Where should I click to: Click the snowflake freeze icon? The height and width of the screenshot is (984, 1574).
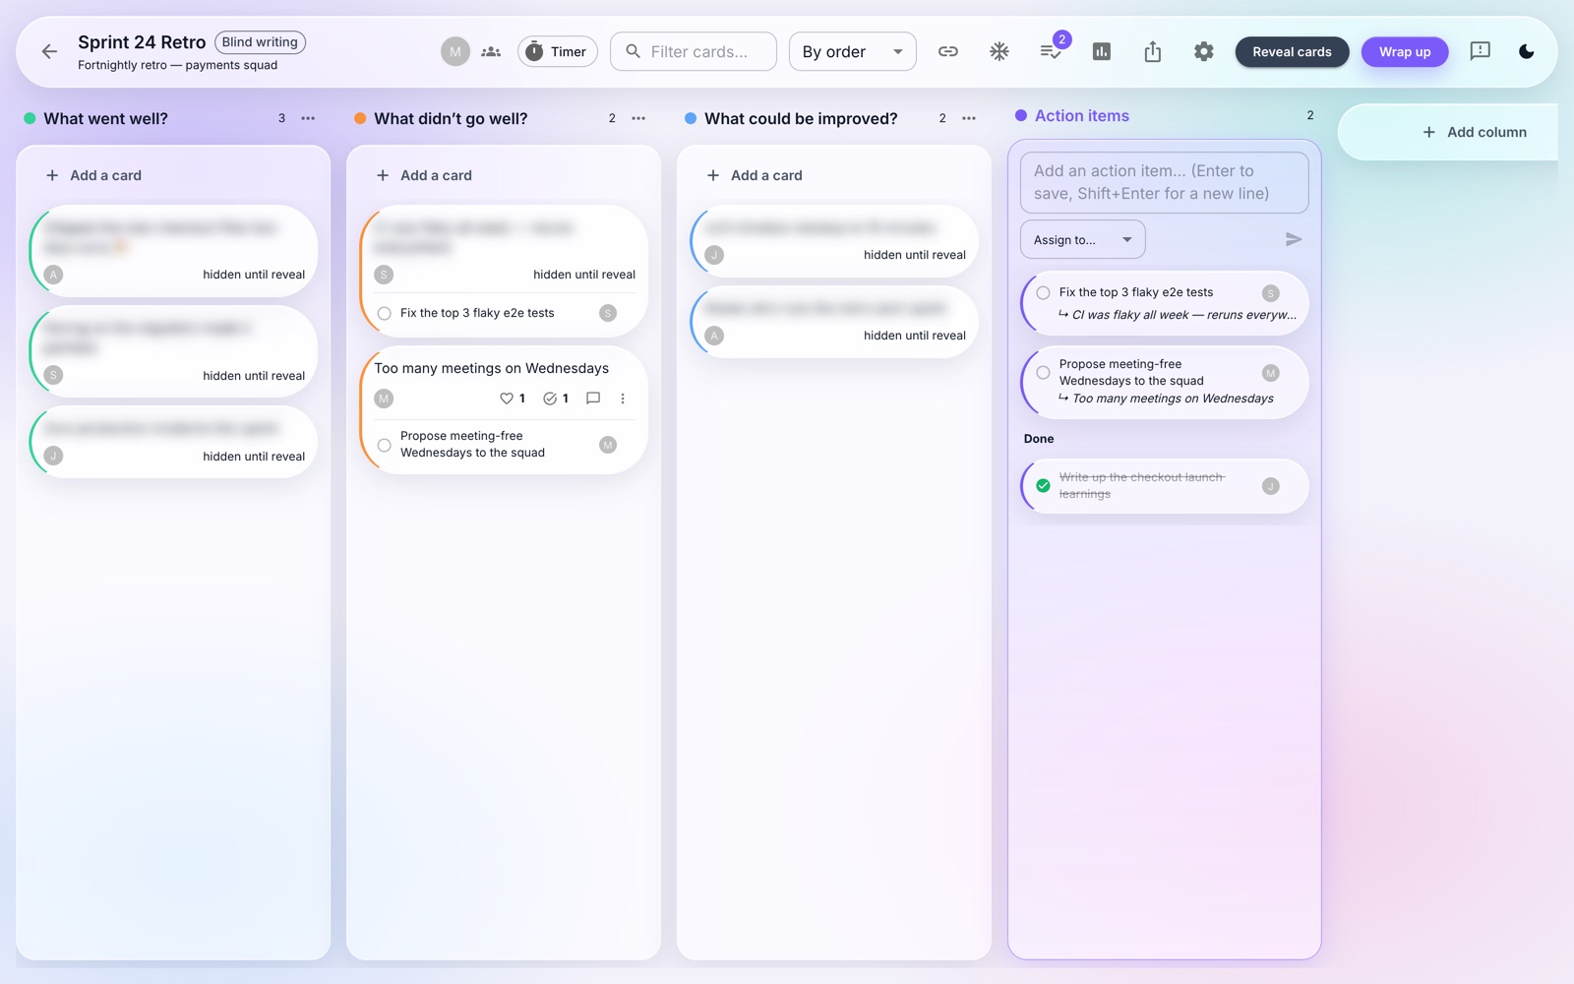(999, 52)
